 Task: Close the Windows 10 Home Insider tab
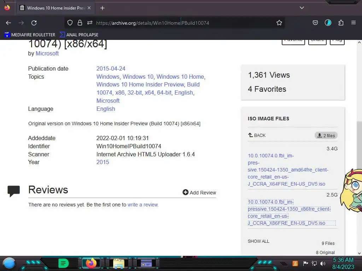tap(89, 8)
